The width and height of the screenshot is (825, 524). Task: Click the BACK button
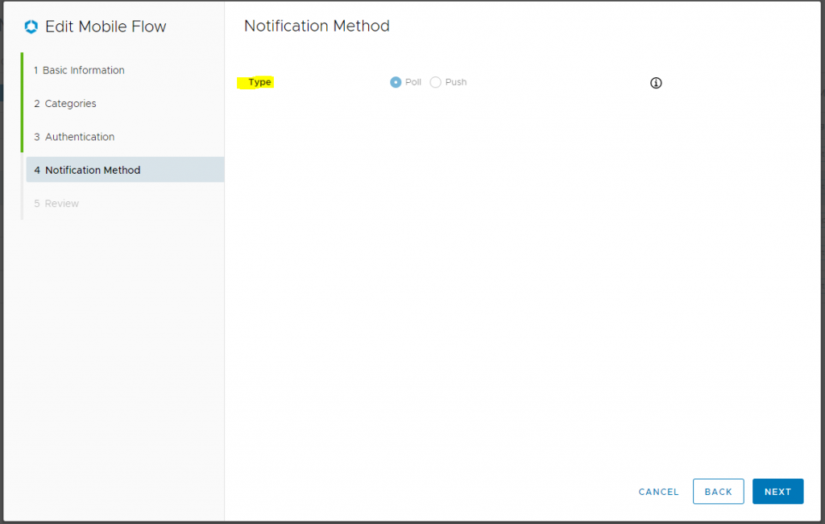click(x=718, y=492)
